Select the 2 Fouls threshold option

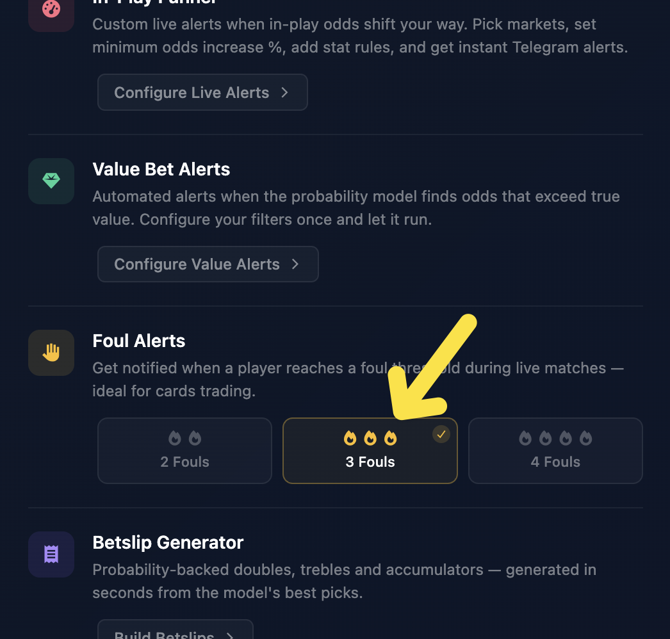184,451
